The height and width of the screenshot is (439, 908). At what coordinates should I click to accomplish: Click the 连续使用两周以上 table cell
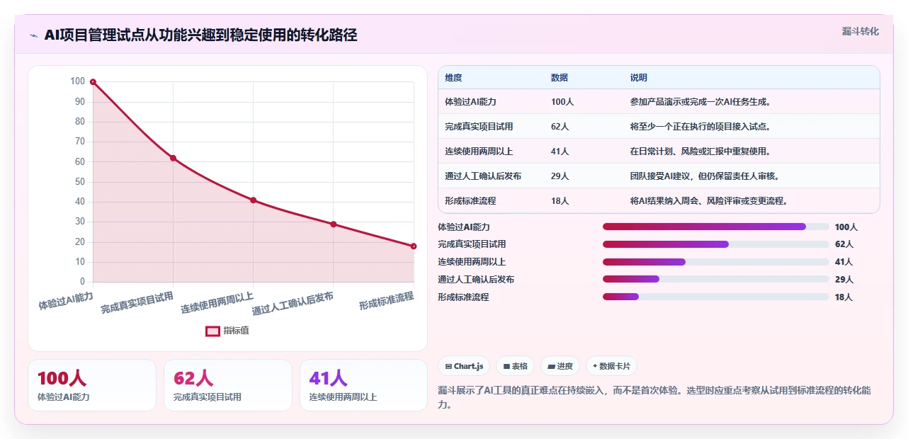coord(492,152)
